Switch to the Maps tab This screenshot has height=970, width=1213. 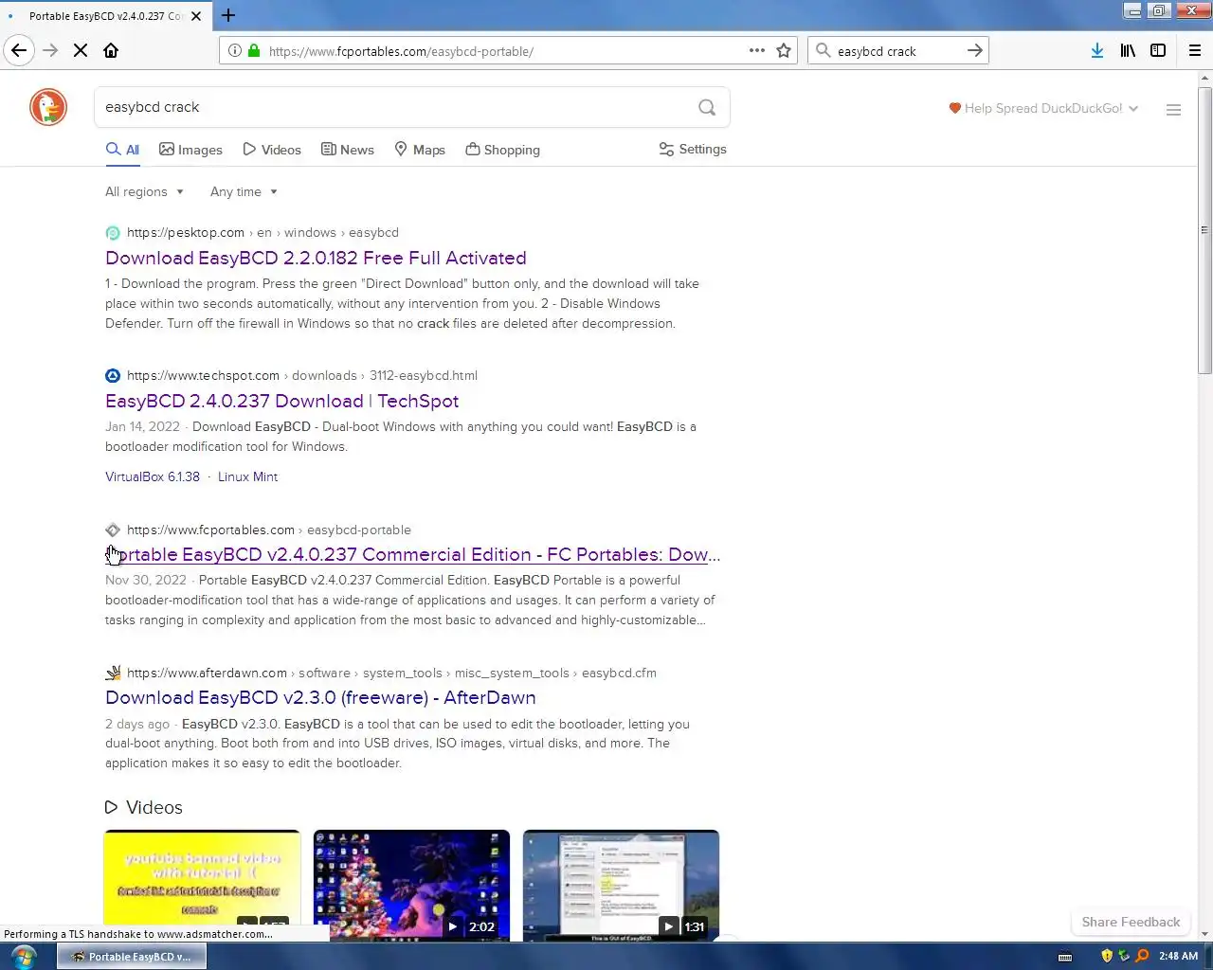420,150
